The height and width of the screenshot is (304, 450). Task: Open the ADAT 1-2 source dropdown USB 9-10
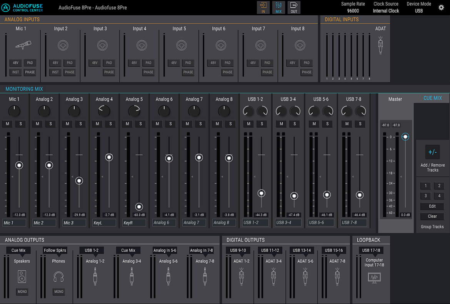238,250
